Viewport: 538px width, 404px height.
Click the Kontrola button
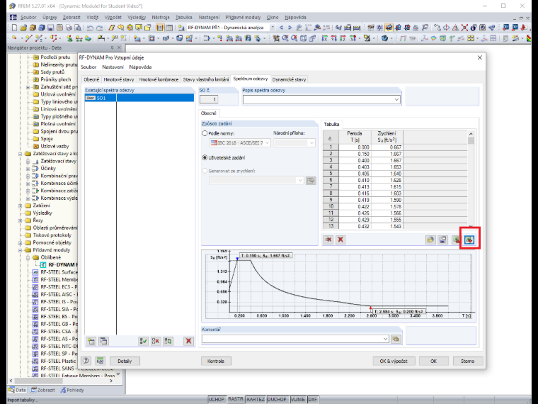216,361
